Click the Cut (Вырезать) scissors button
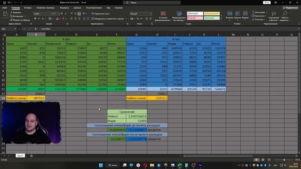 tap(16, 13)
